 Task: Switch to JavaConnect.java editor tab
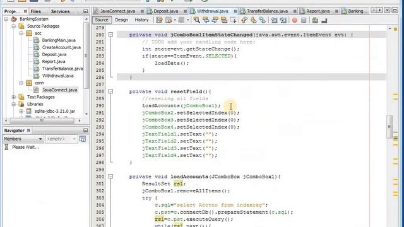[x=117, y=11]
